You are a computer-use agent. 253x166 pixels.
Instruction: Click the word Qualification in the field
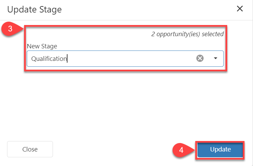tap(49, 59)
